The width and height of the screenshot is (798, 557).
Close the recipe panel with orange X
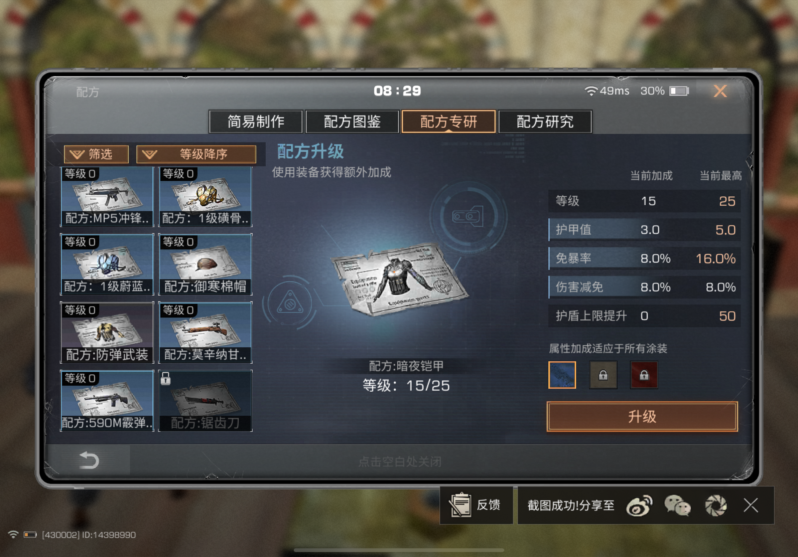pos(720,91)
